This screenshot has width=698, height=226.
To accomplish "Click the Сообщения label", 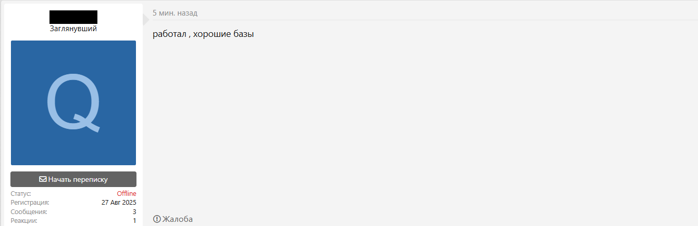I will pyautogui.click(x=29, y=212).
